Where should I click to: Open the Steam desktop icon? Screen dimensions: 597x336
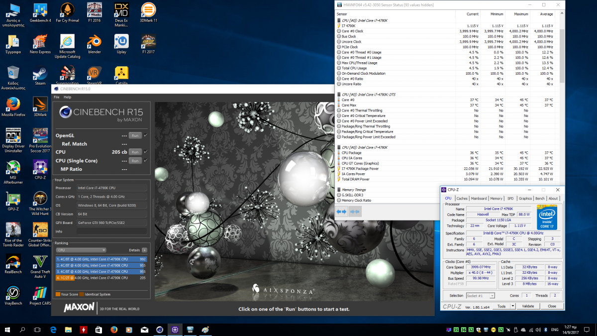(40, 76)
